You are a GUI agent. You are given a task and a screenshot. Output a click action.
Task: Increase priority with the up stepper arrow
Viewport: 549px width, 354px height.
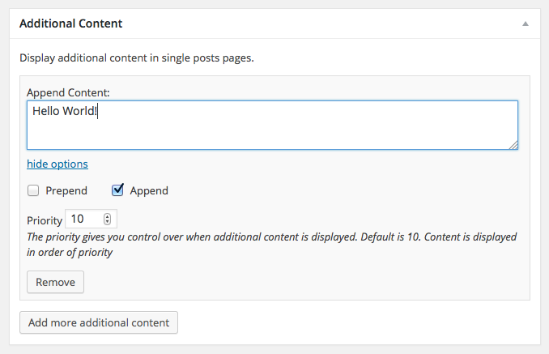click(x=108, y=215)
